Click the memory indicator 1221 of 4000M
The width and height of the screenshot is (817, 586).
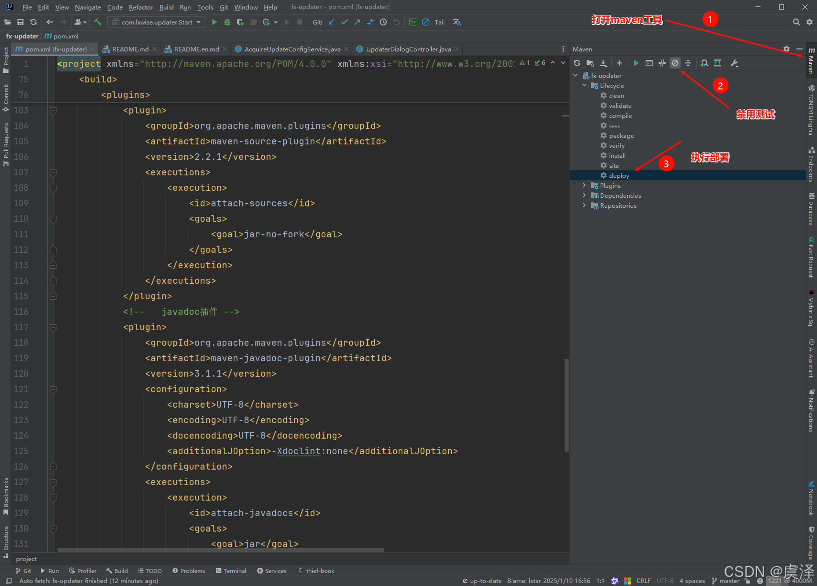click(x=790, y=581)
